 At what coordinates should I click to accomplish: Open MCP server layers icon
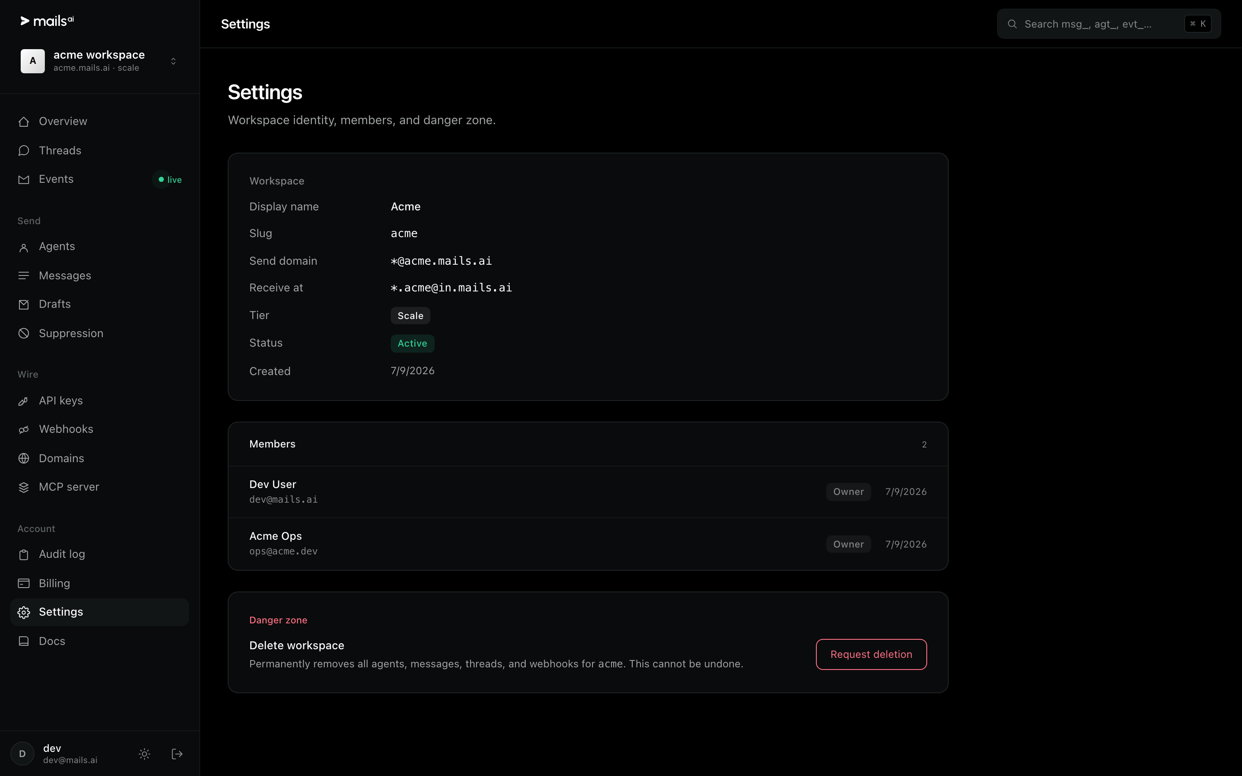(24, 487)
